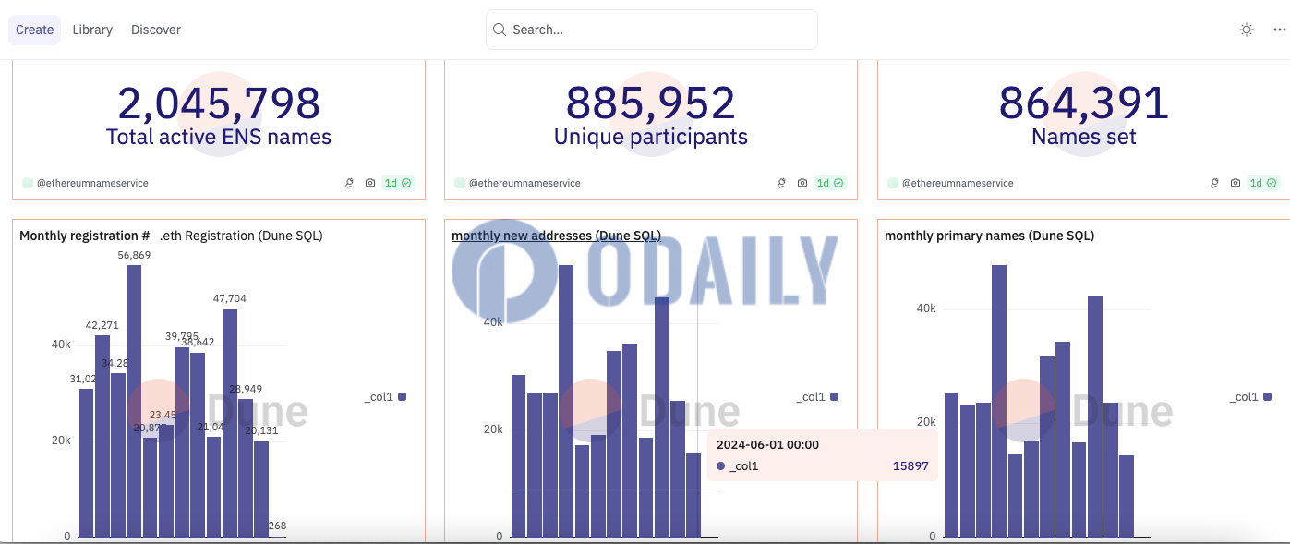Open the 'monthly new addresses (Dune SQL)' title link

(x=556, y=236)
